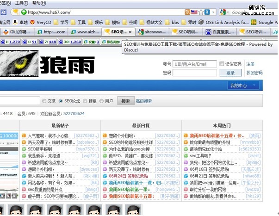Open hot post 帮忙分析一我的网站

(x=208, y=190)
